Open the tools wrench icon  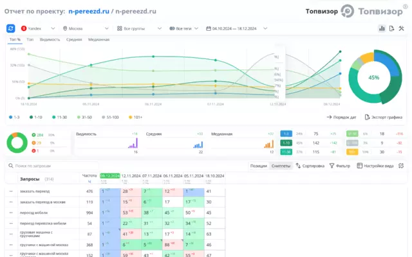pyautogui.click(x=401, y=28)
